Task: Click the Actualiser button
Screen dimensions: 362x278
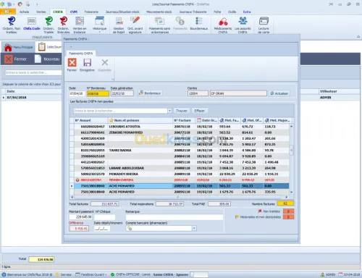Action: (279, 93)
